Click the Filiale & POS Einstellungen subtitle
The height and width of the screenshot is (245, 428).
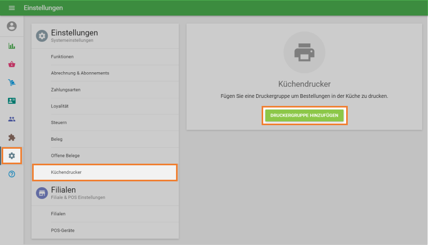(78, 197)
